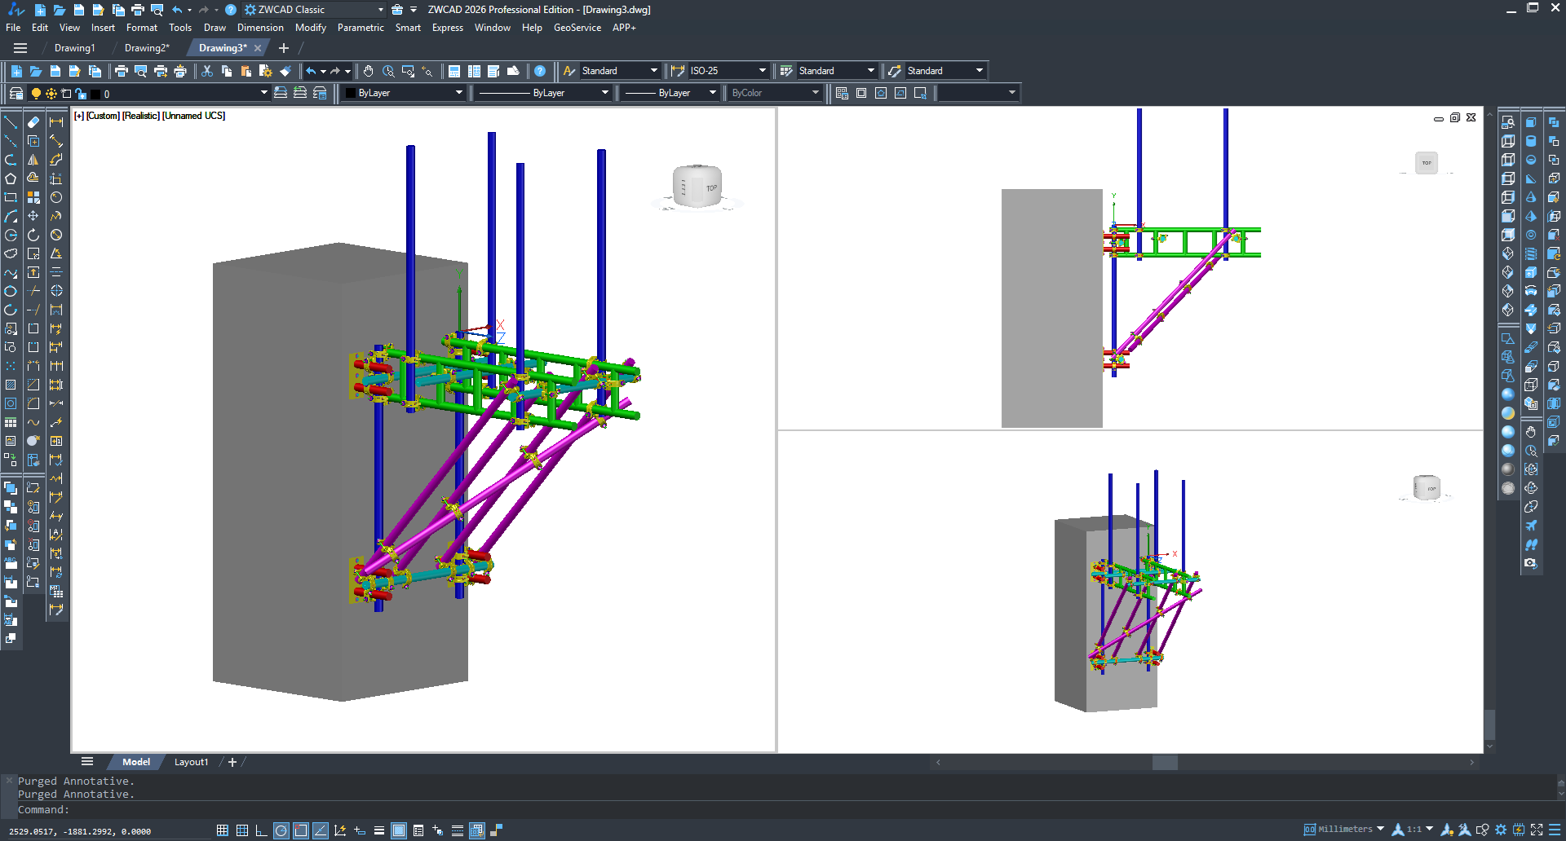
Task: Switch to the Layout1 tab
Action: (x=191, y=762)
